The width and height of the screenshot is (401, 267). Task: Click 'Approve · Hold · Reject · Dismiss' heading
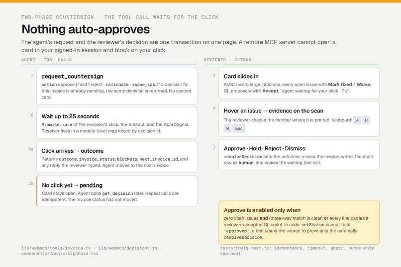point(265,148)
